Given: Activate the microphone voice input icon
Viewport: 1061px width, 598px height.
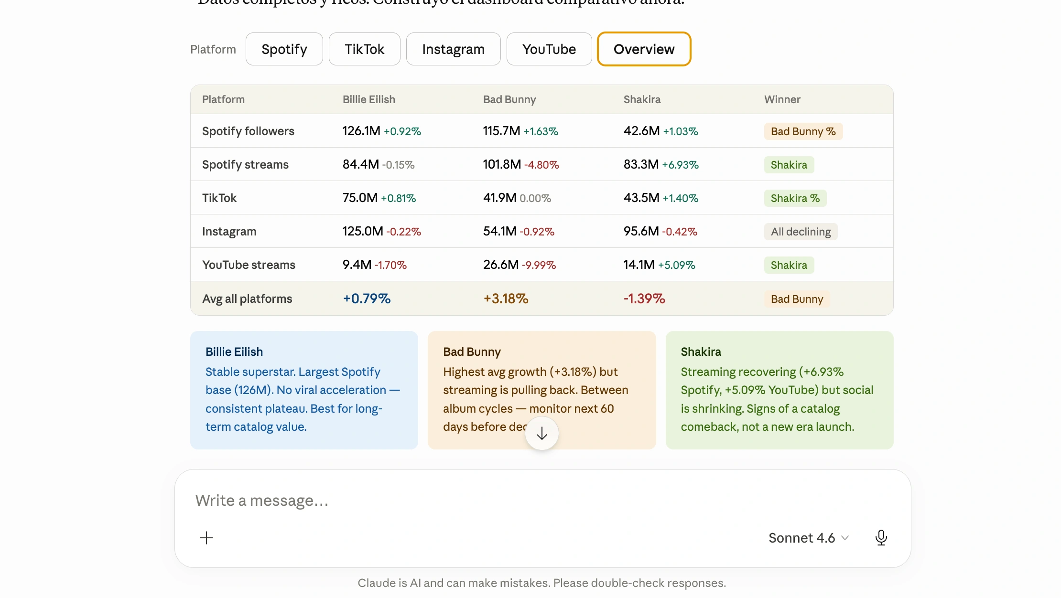Looking at the screenshot, I should click(881, 538).
